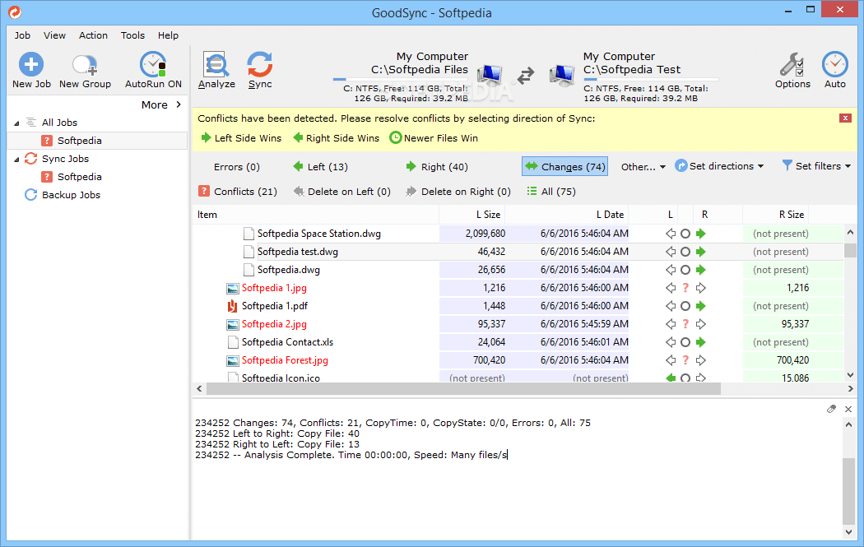Open the Action menu
The image size is (864, 547).
tap(93, 35)
